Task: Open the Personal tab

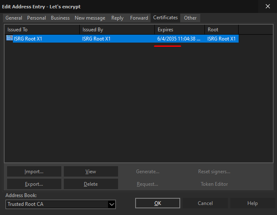Action: 36,18
